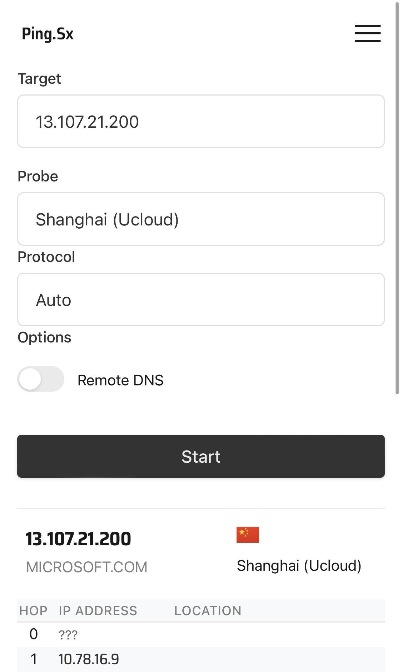
Task: Click the HOP column header
Action: [33, 610]
